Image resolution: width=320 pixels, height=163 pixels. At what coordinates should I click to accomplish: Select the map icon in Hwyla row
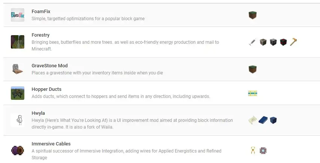253,120
